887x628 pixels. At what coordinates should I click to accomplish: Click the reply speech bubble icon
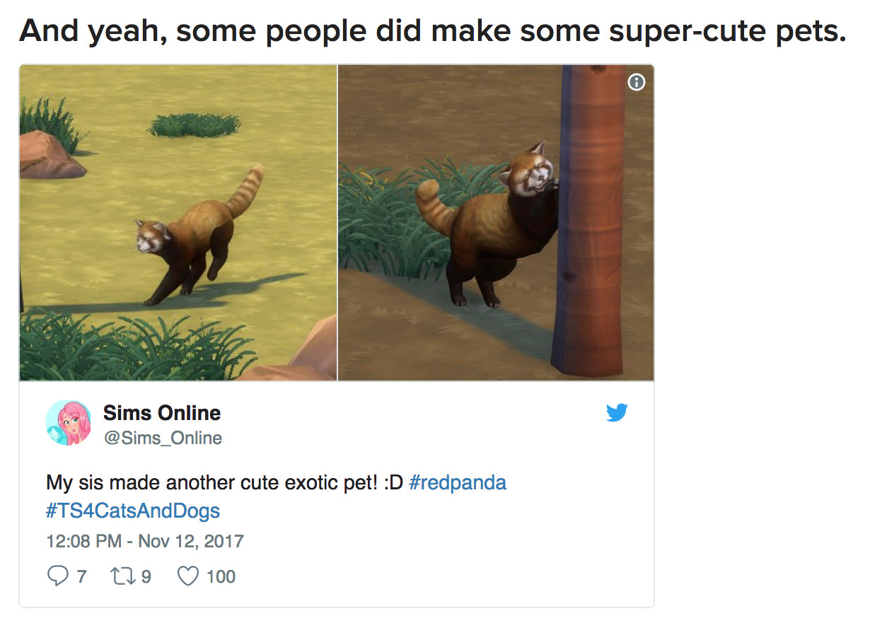[57, 576]
